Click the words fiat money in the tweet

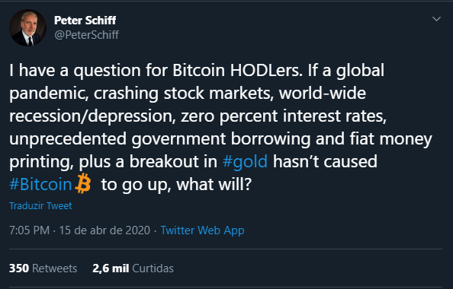391,139
